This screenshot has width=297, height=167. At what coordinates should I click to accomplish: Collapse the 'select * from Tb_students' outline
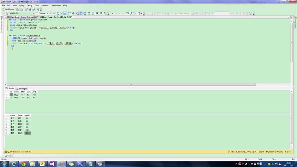pyautogui.click(x=7, y=36)
